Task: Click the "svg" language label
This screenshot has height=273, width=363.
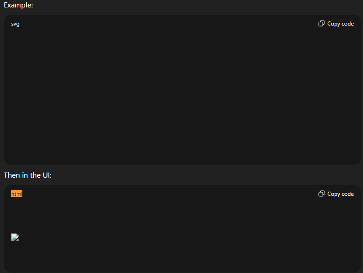Action: pyautogui.click(x=15, y=24)
